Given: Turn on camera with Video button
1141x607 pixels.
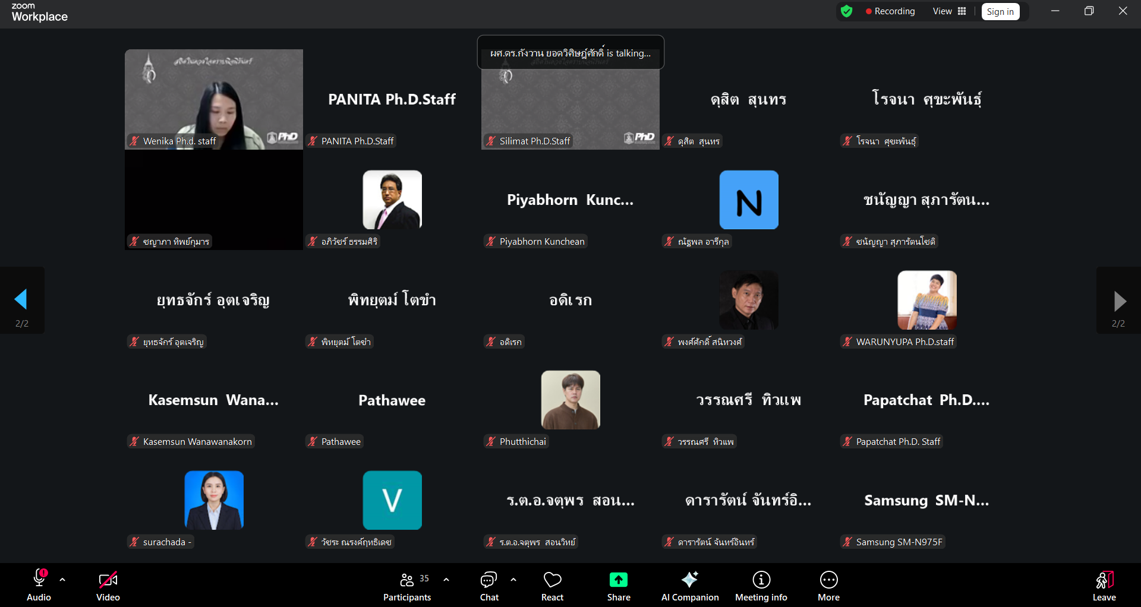Looking at the screenshot, I should (108, 586).
